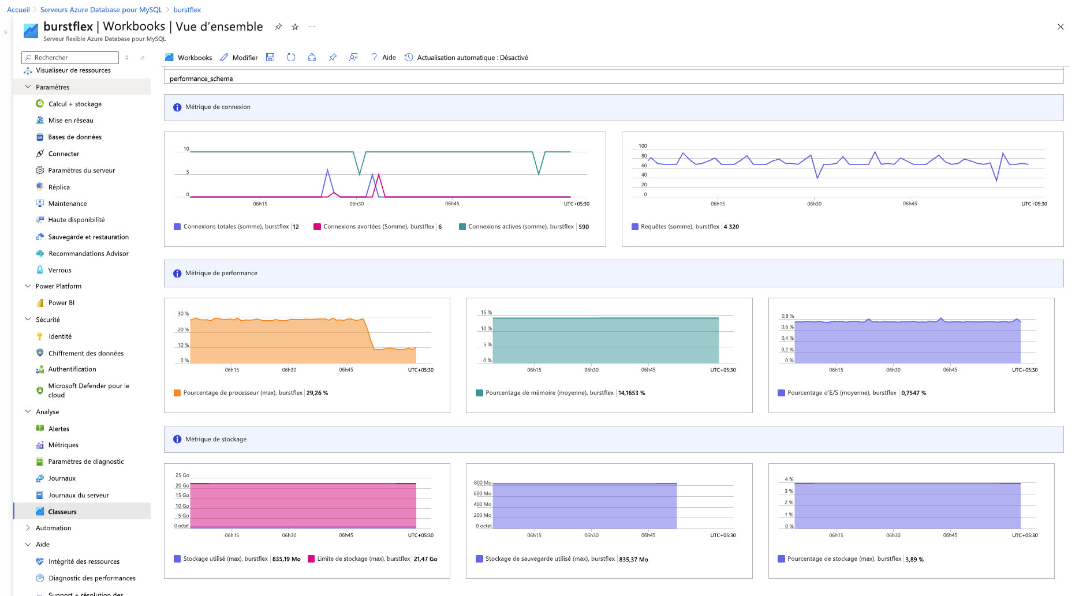Click the Refresh icon in workbook toolbar
The image size is (1079, 596).
291,57
